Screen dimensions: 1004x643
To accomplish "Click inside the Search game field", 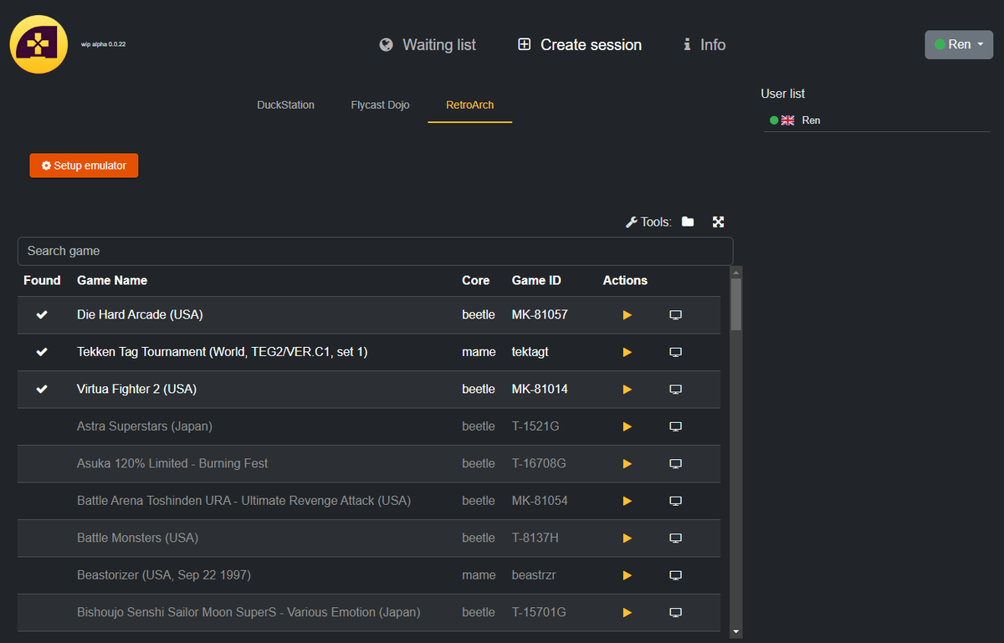I will pyautogui.click(x=375, y=251).
